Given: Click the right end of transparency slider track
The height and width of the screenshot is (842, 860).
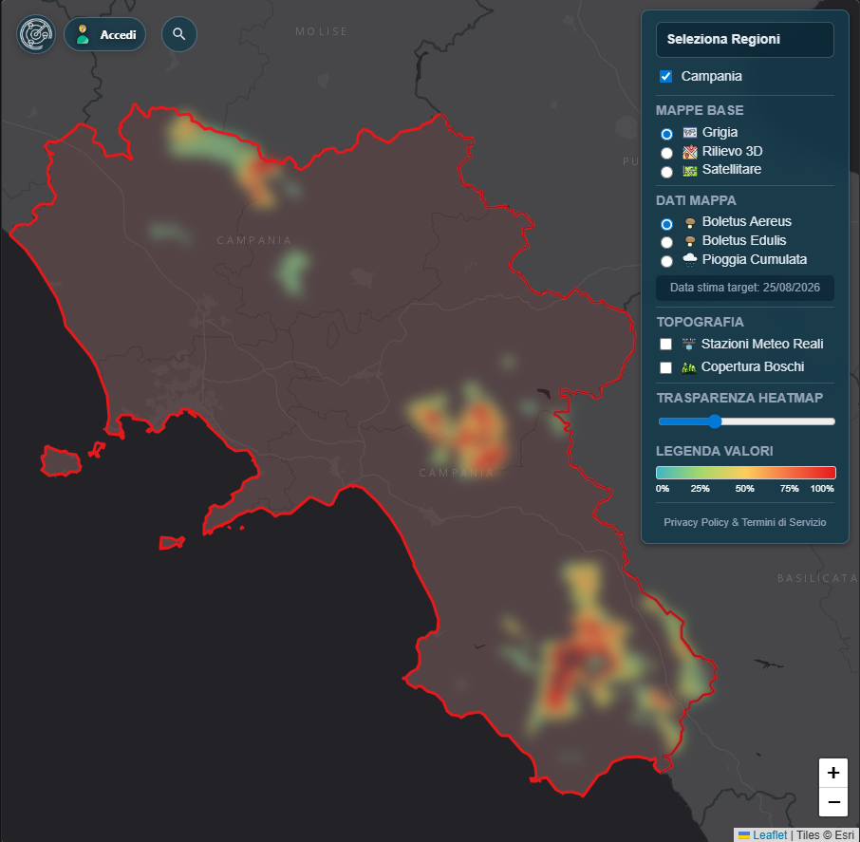Looking at the screenshot, I should coord(832,421).
